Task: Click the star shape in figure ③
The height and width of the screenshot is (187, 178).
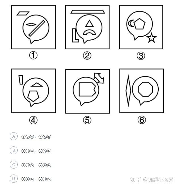Action: pyautogui.click(x=152, y=38)
